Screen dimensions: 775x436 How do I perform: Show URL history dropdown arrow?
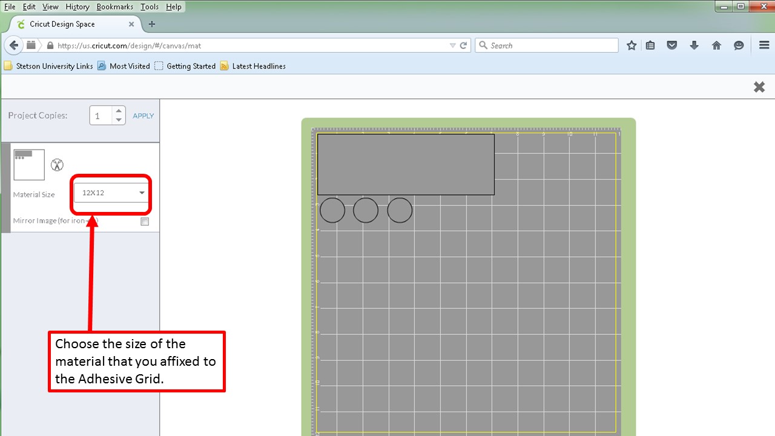click(x=452, y=45)
